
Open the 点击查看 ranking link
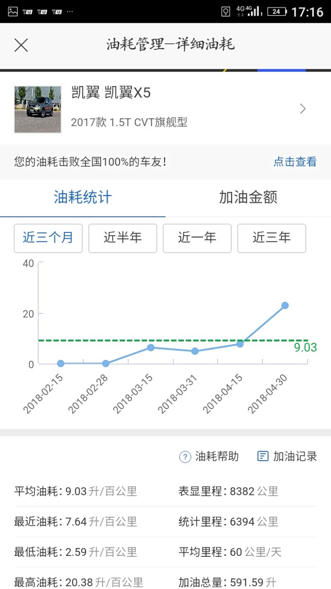pyautogui.click(x=295, y=162)
